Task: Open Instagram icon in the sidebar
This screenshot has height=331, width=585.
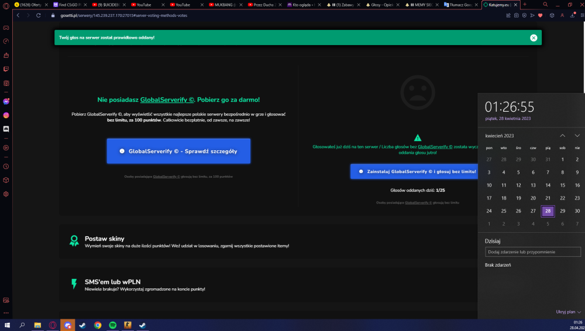Action: 6,115
